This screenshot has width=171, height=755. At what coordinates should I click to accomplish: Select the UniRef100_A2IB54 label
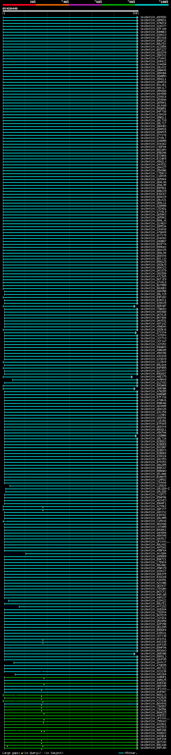(153, 47)
